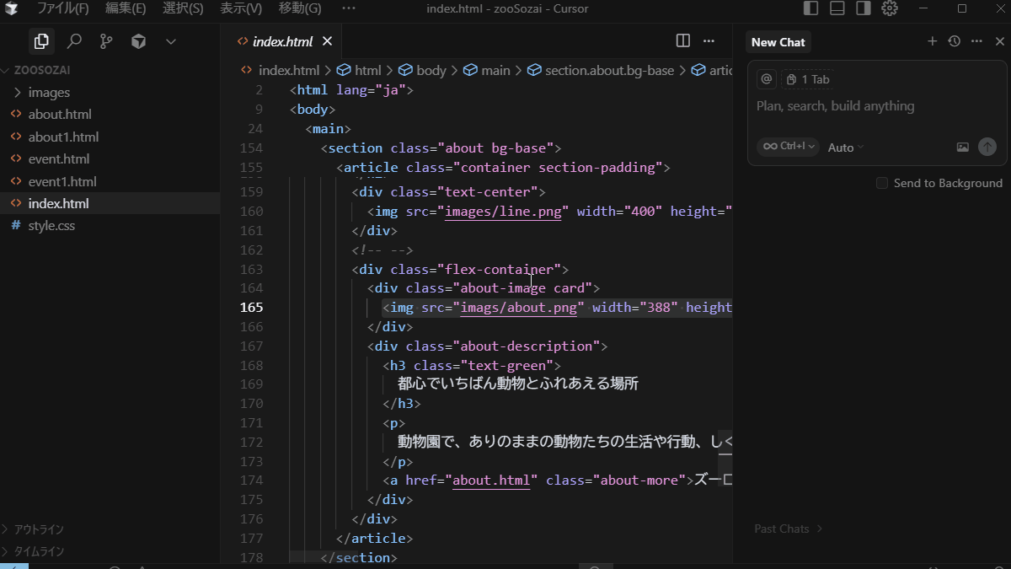1011x569 pixels.
Task: Open the Auto model dropdown
Action: coord(846,148)
